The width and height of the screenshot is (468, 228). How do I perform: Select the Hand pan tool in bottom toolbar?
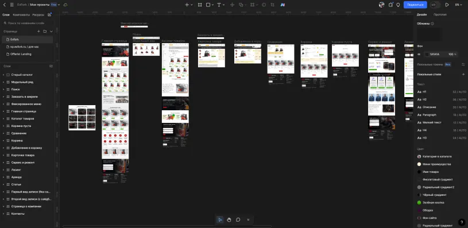(229, 219)
